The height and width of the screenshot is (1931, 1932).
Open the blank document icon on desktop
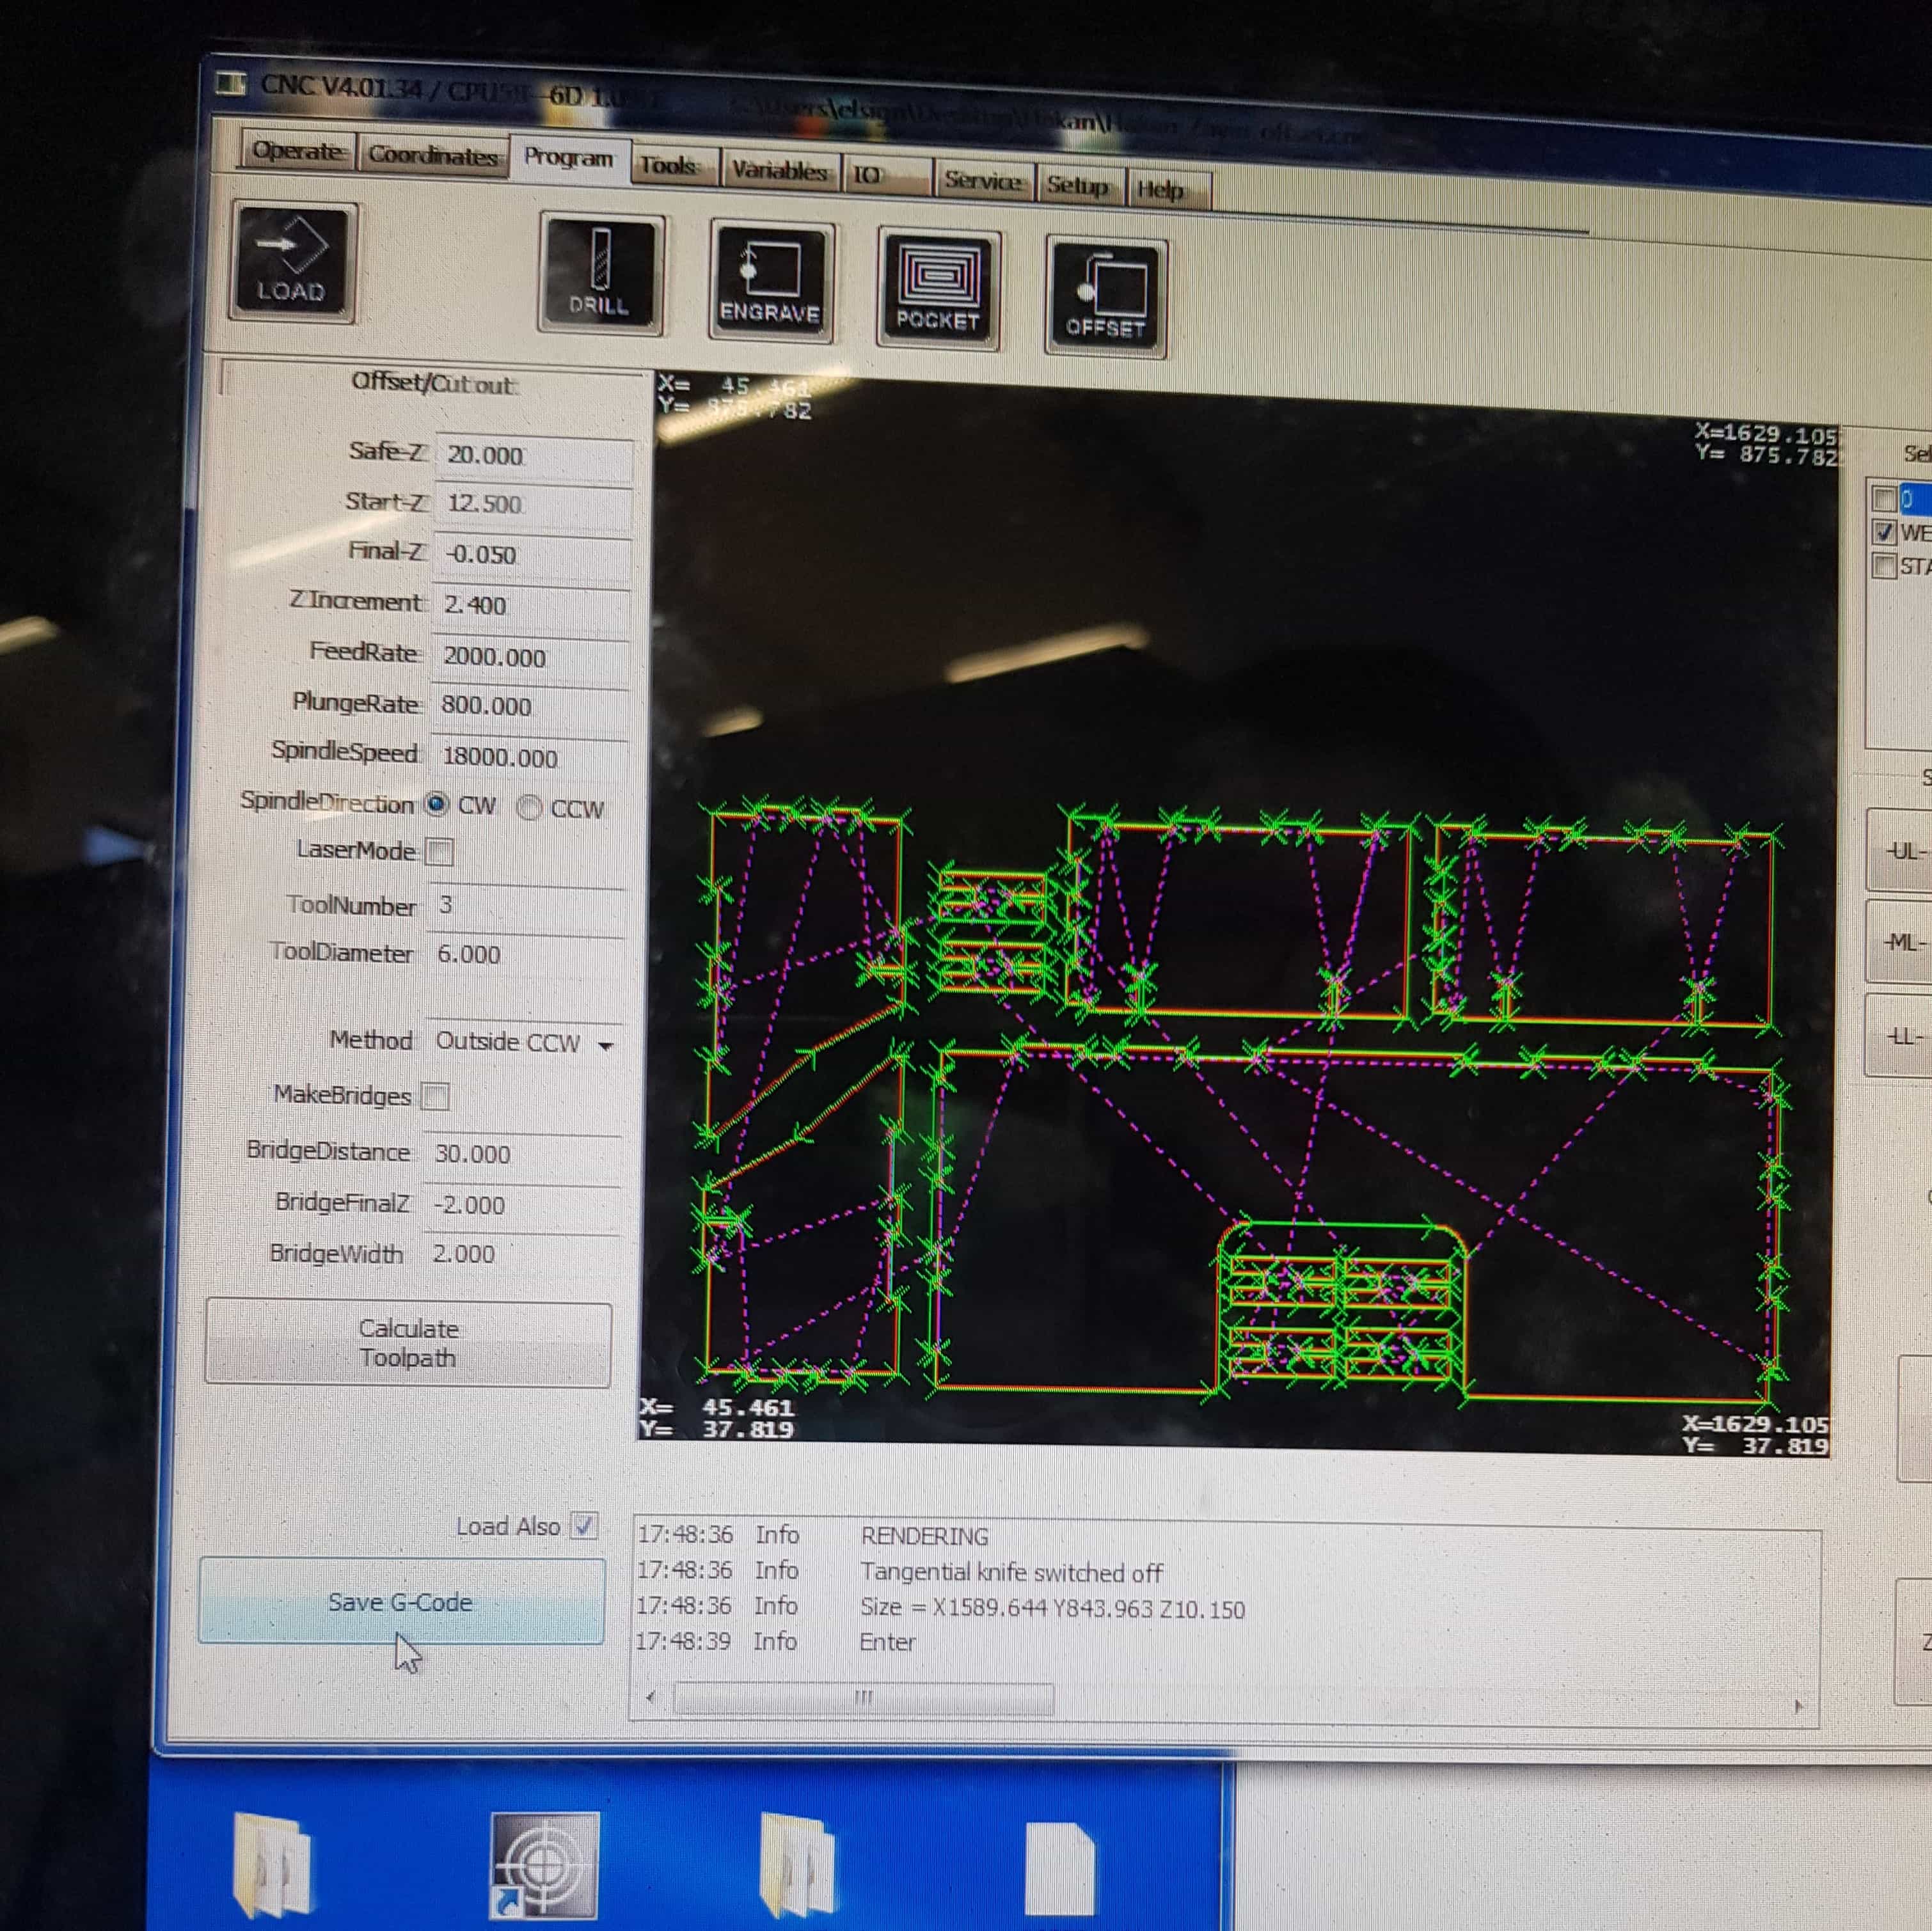1059,1868
